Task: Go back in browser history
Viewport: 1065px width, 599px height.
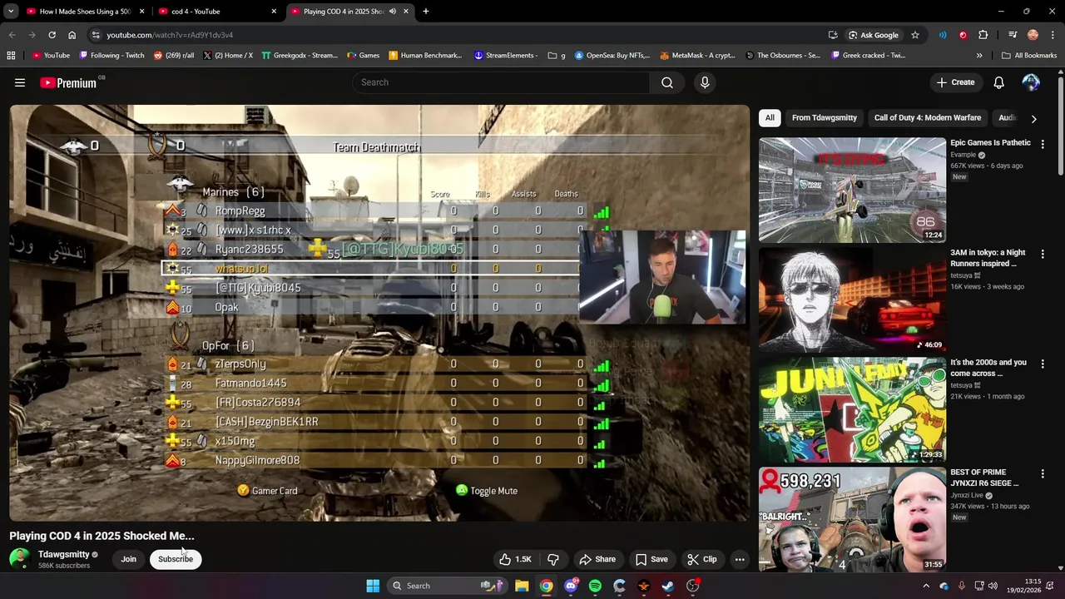Action: coord(12,35)
